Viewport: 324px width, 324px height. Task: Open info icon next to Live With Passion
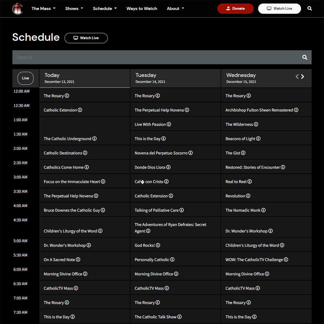[169, 124]
